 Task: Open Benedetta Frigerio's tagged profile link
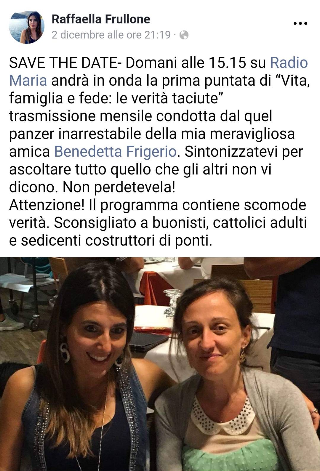point(116,151)
